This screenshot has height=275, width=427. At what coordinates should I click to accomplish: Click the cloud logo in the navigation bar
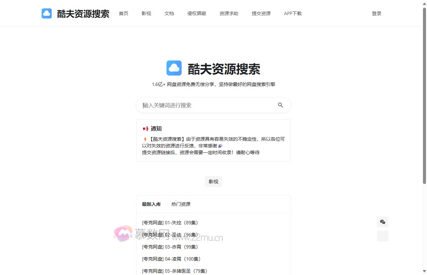coord(47,13)
